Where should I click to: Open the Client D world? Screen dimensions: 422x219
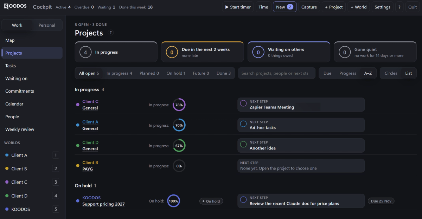point(32,196)
